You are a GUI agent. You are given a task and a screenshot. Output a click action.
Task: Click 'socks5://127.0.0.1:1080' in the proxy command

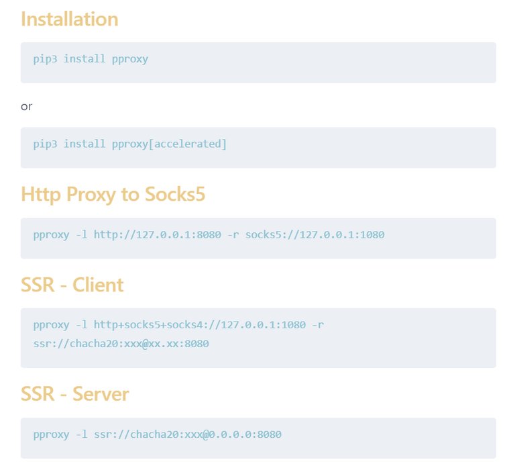(x=315, y=235)
